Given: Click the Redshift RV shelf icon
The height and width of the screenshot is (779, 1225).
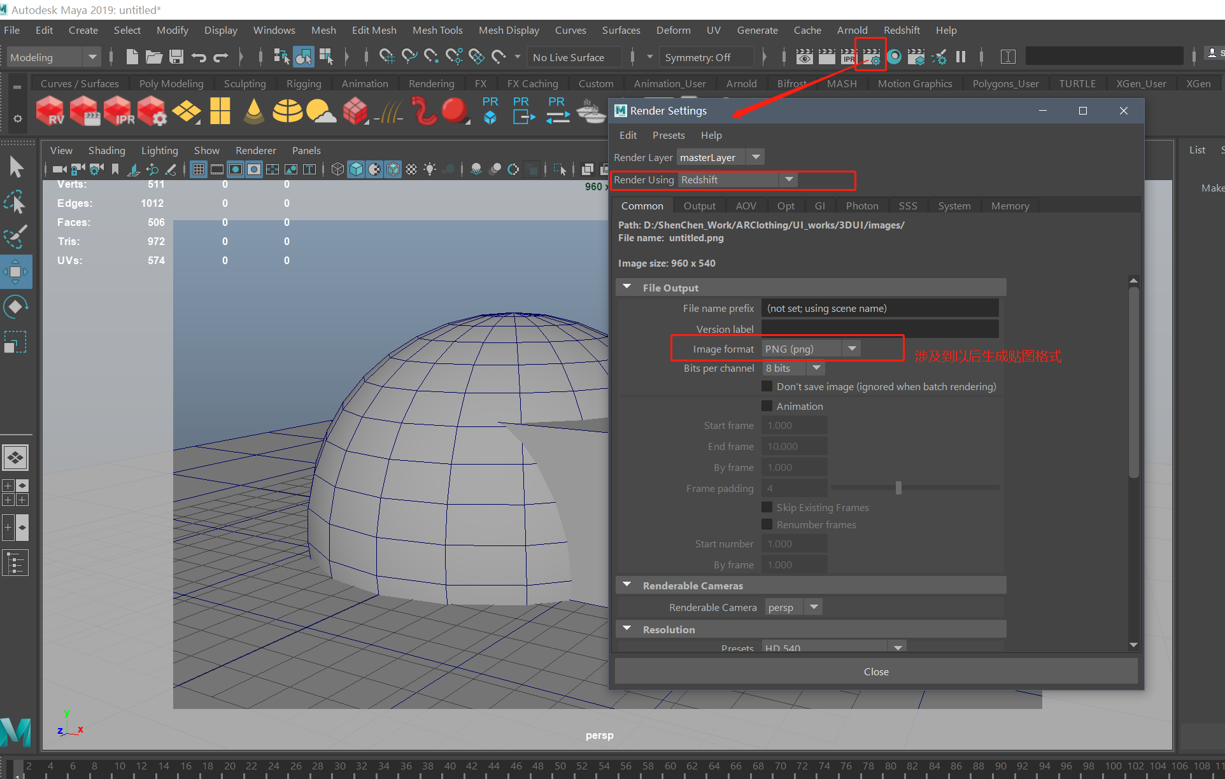Looking at the screenshot, I should (x=50, y=111).
